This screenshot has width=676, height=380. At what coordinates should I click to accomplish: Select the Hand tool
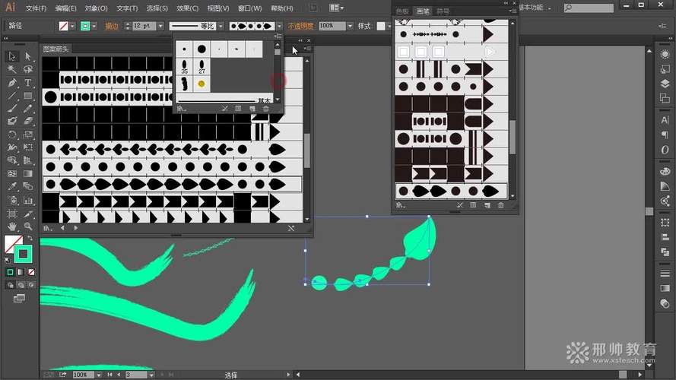(12, 226)
